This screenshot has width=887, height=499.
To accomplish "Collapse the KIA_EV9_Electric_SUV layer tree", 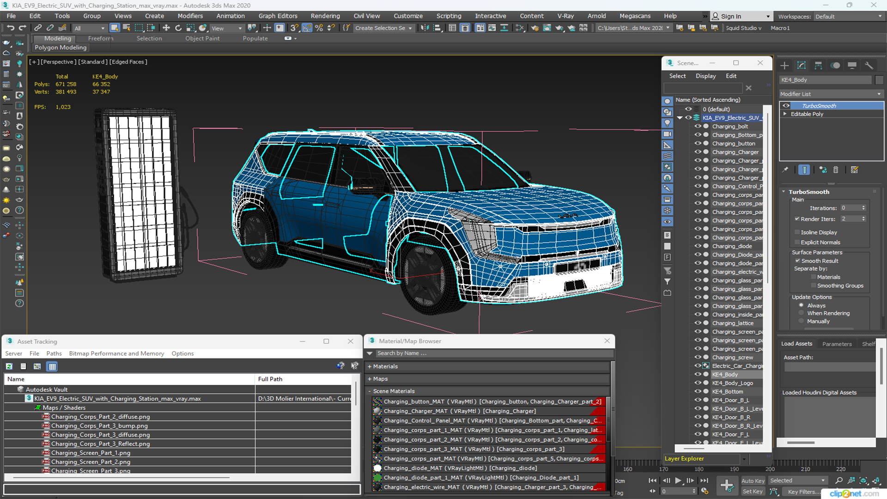I will (680, 118).
